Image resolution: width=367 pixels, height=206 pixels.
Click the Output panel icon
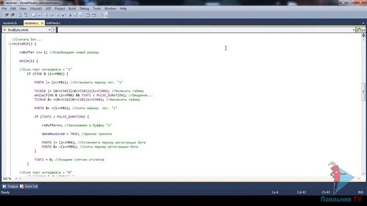[x=4, y=187]
